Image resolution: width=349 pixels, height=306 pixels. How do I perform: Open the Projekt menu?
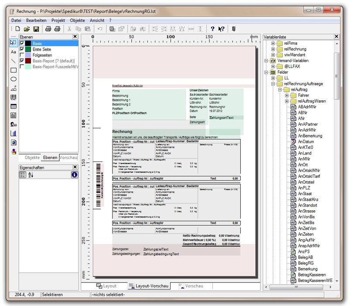coord(58,20)
